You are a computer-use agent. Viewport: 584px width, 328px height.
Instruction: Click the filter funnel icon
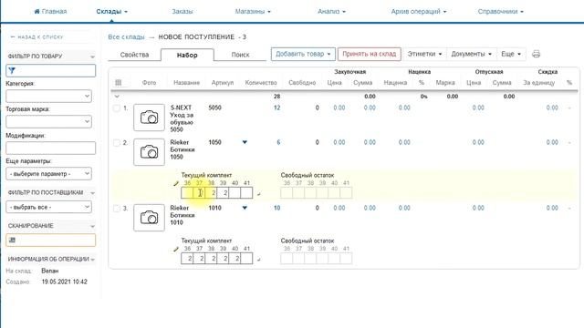pyautogui.click(x=12, y=70)
